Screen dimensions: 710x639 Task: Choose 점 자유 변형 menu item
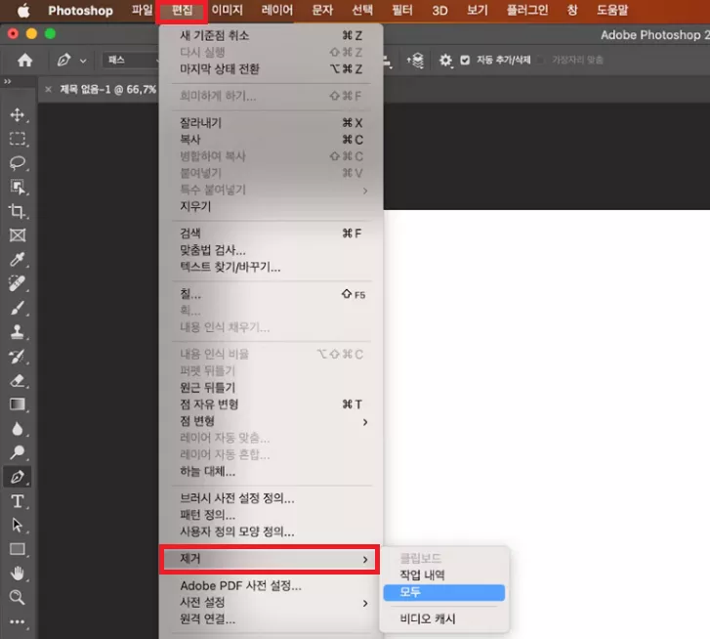pyautogui.click(x=271, y=404)
